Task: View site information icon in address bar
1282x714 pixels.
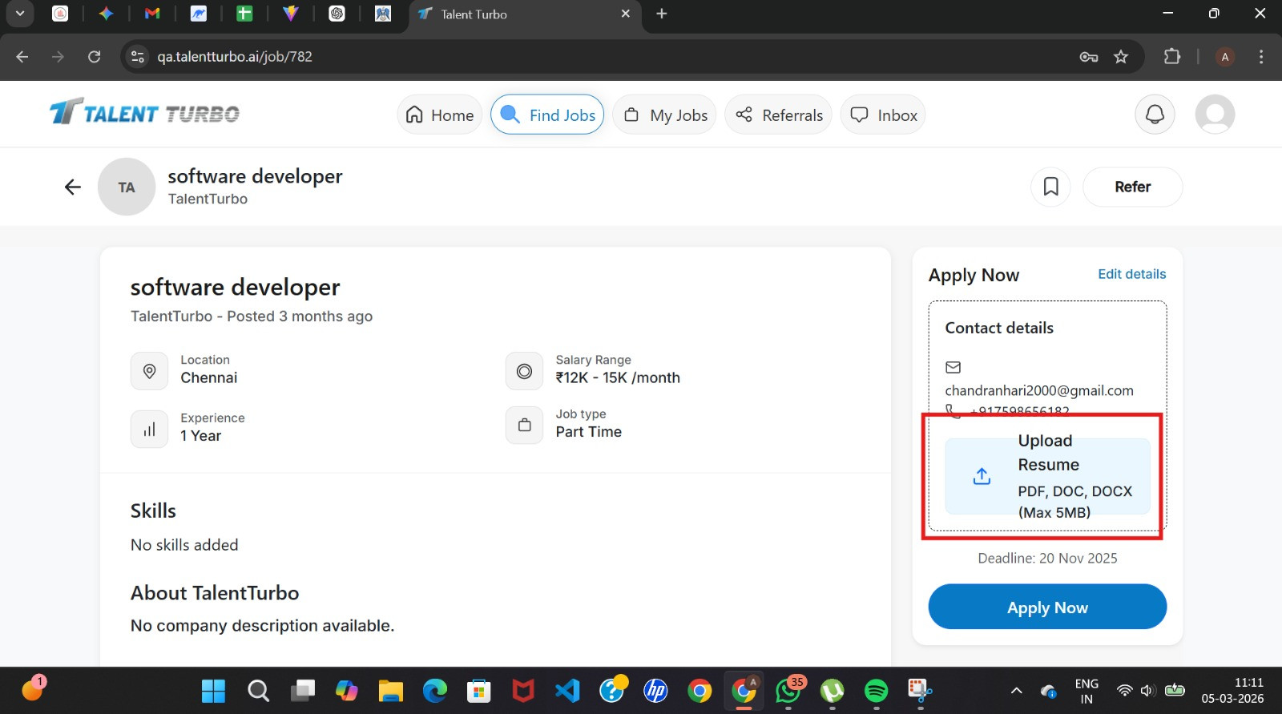Action: pyautogui.click(x=138, y=56)
